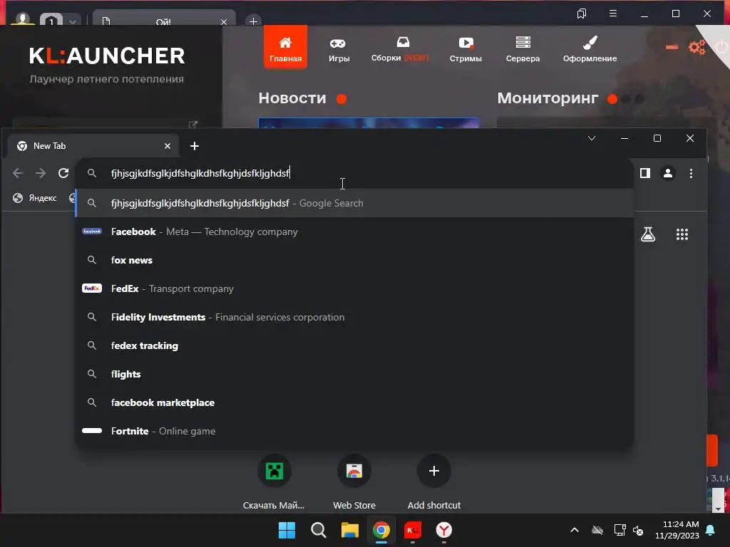Image resolution: width=730 pixels, height=547 pixels.
Task: Open the Оформление tab in KLauncher
Action: (x=590, y=50)
